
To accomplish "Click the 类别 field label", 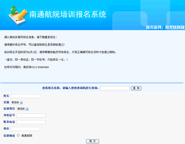I will click(x=6, y=102).
